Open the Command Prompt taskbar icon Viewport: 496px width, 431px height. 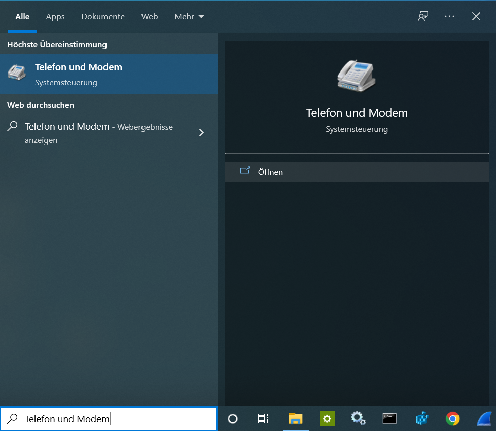(389, 419)
